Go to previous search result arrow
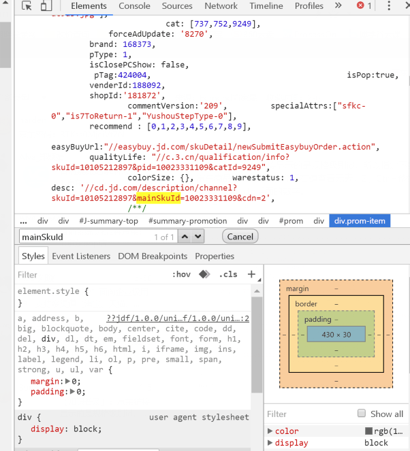Screen dimensions: 410x451 185,237
